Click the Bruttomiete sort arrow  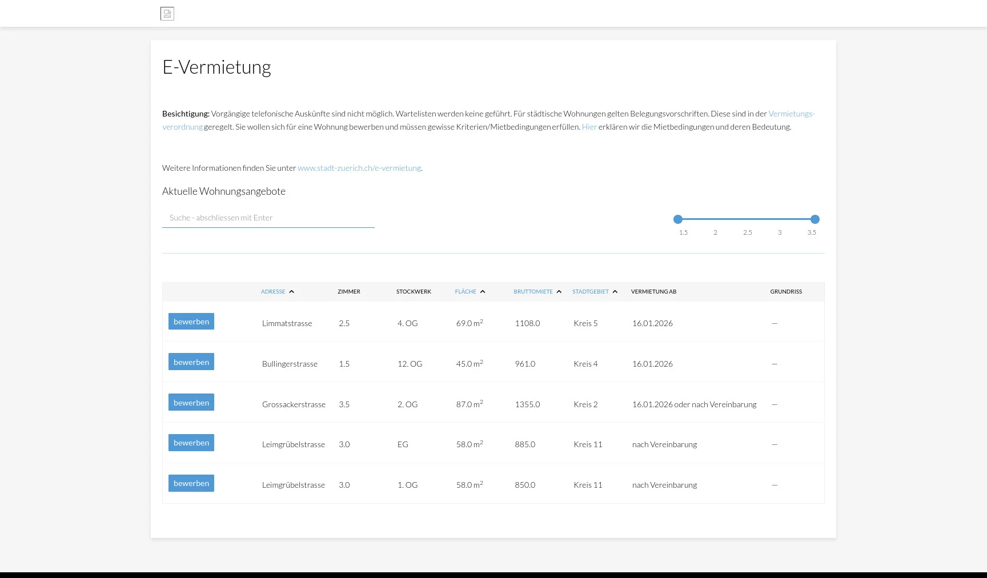[x=559, y=292]
